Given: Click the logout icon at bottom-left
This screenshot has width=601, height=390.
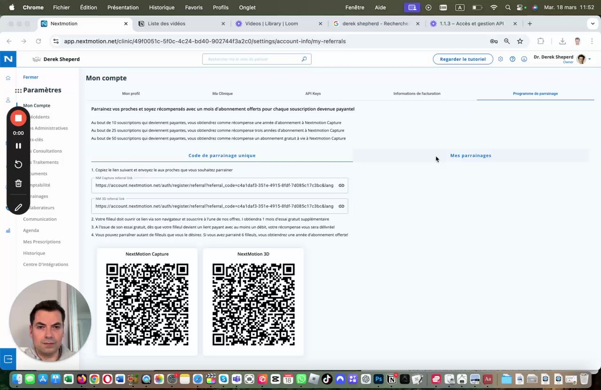Looking at the screenshot, I should point(8,359).
